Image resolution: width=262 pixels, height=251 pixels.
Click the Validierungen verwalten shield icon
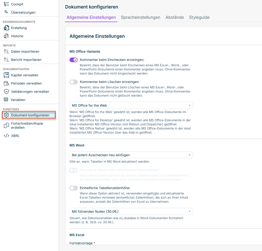[x=6, y=91]
